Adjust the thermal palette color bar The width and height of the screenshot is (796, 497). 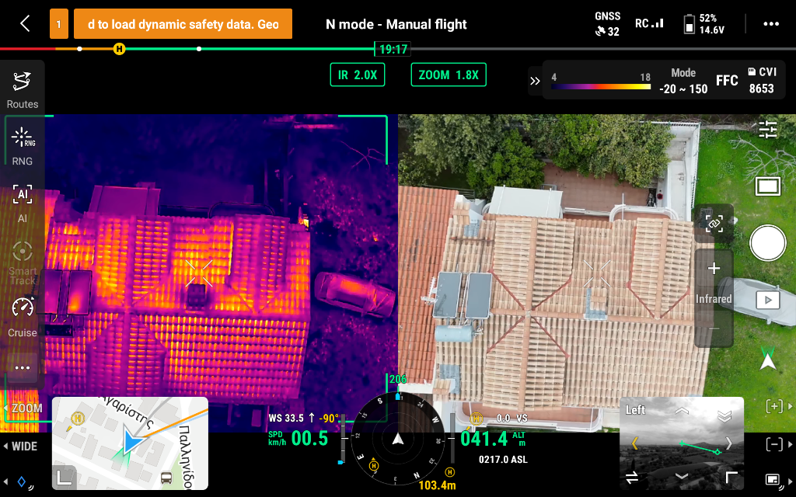coord(601,87)
